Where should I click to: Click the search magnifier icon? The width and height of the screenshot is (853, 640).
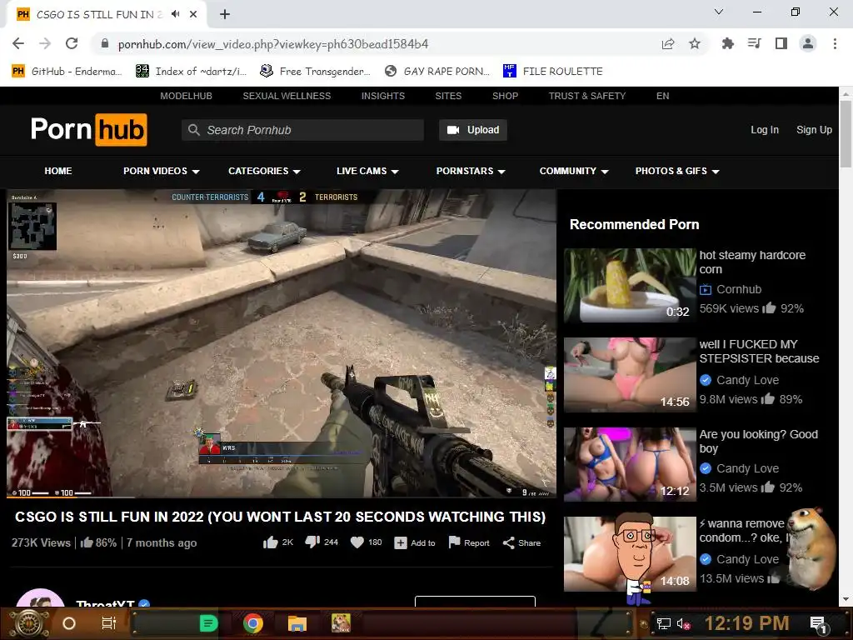193,130
